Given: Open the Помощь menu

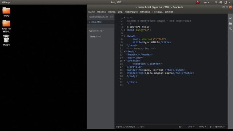Looking at the screenshot, I should (x=157, y=12).
